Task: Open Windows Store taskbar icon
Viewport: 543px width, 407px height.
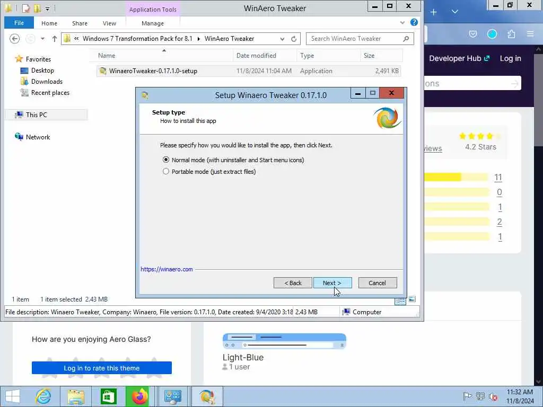Action: coord(108,396)
